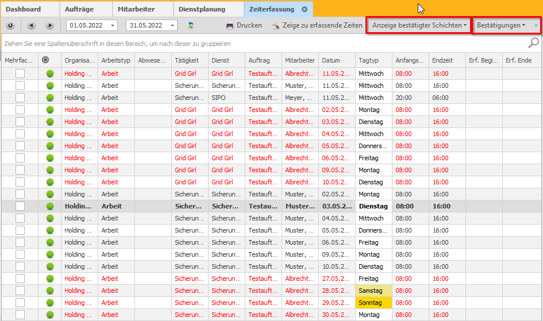Close the Zeiterfassung tab with its x icon
This screenshot has height=321, width=543.
(x=305, y=9)
